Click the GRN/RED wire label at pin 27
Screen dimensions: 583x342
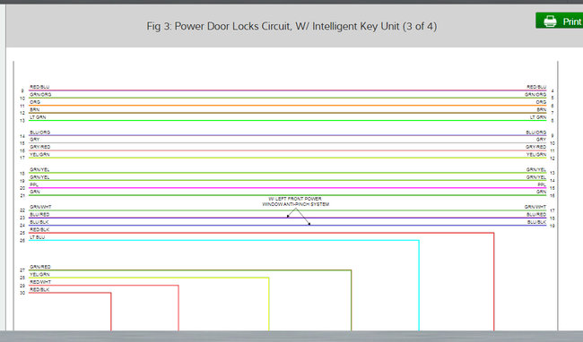pos(40,267)
